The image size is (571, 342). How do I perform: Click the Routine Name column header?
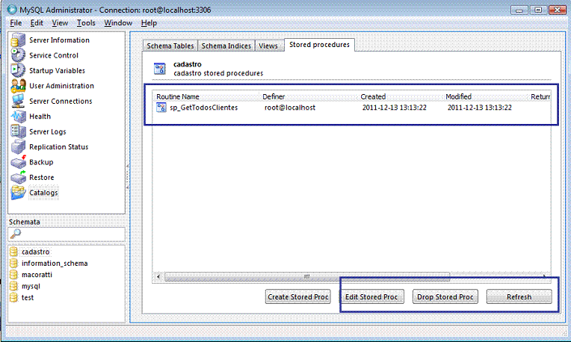[x=207, y=96]
